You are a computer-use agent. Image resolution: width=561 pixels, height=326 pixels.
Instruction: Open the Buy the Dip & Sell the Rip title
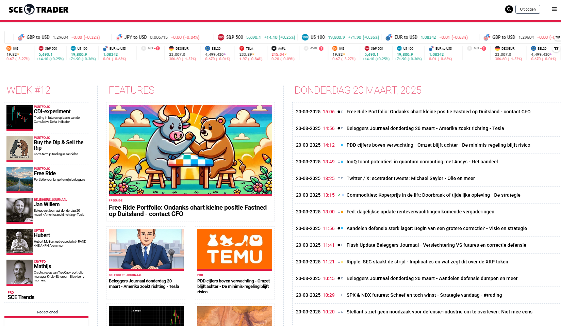point(59,145)
